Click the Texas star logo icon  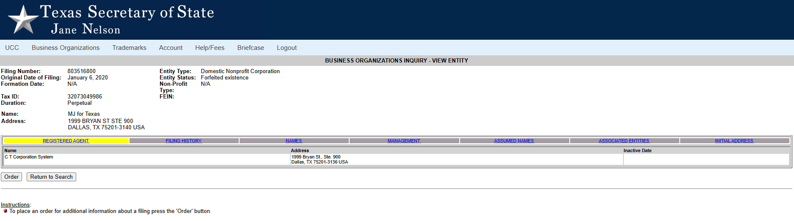(23, 20)
